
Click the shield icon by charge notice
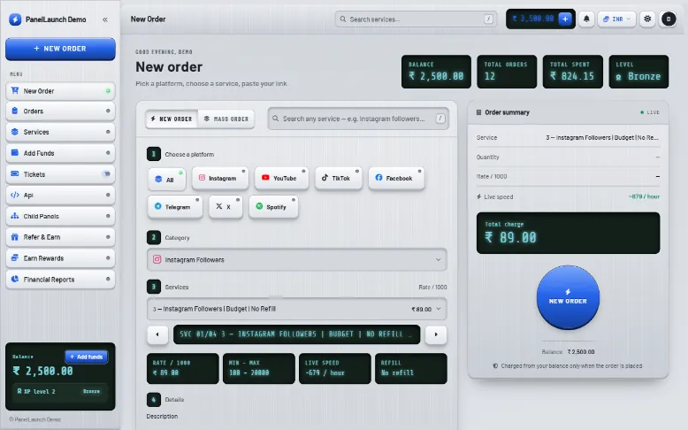click(x=495, y=366)
